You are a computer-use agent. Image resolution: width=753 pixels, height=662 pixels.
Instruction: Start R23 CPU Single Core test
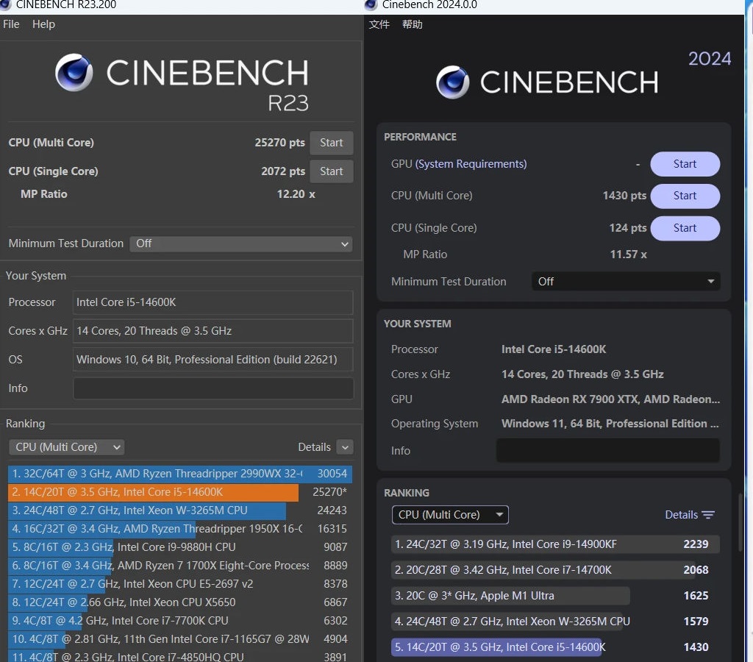tap(332, 171)
